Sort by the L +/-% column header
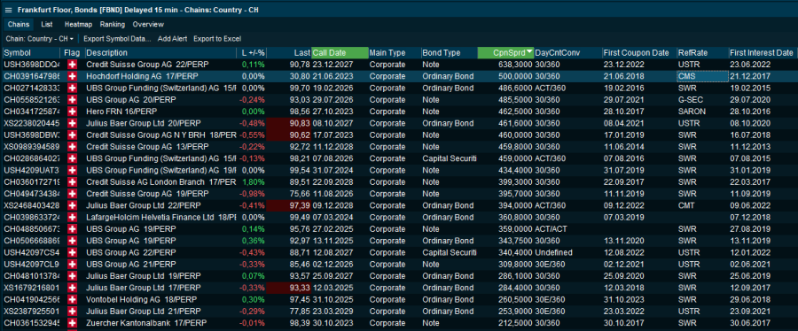The height and width of the screenshot is (331, 798). (252, 53)
